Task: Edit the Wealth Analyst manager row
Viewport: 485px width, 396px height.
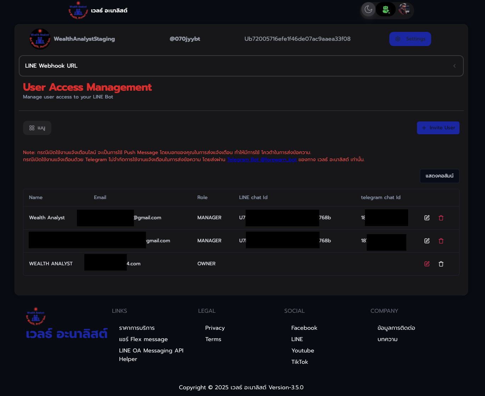Action: click(427, 218)
